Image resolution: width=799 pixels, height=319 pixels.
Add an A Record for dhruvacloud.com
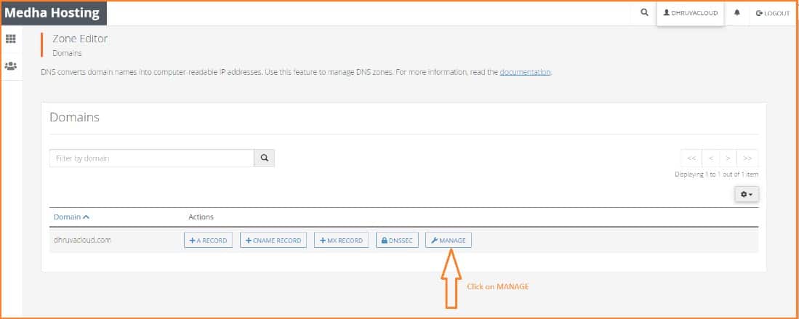point(208,240)
